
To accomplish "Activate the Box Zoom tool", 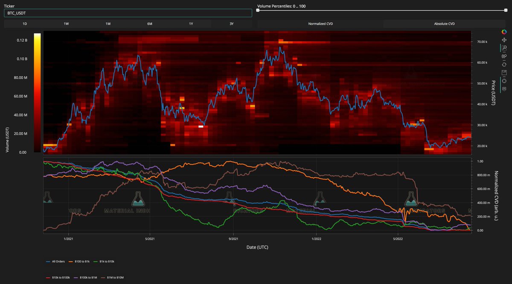I will 505,48.
